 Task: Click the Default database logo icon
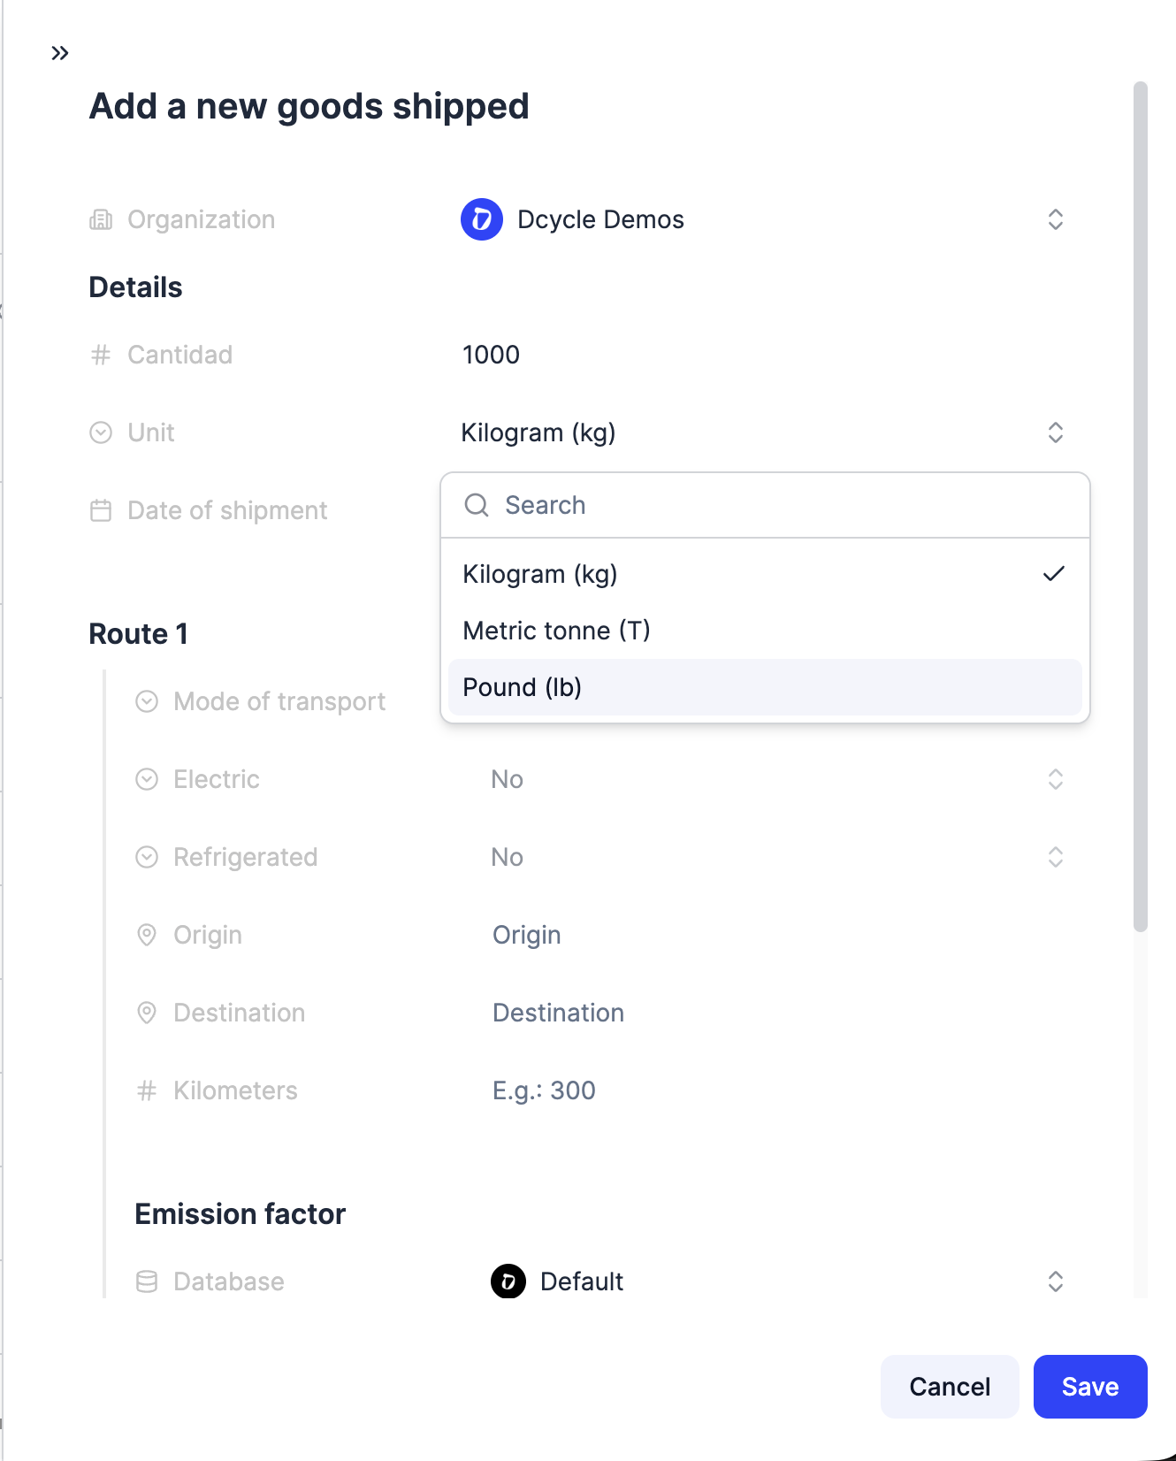(x=508, y=1281)
